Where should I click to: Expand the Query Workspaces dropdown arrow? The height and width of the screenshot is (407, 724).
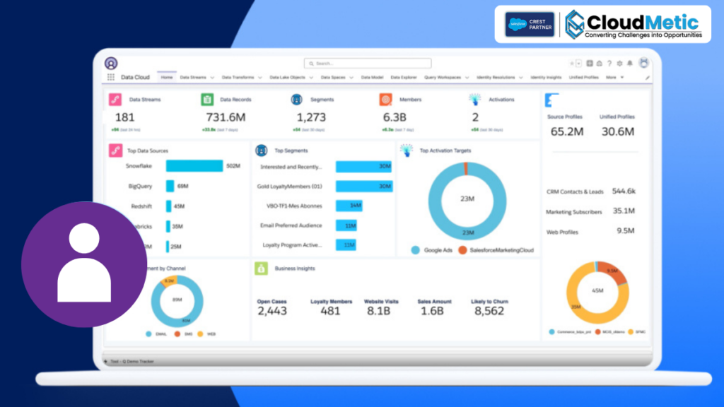tap(467, 78)
